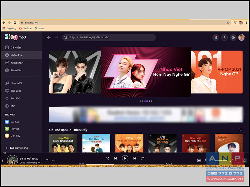Screen dimensions: 250x187
Task: Open the Zing user avatar menu
Action: (242, 38)
